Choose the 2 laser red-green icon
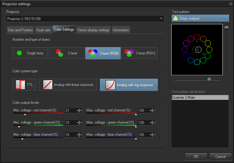This screenshot has height=163, width=234. pyautogui.click(x=59, y=53)
